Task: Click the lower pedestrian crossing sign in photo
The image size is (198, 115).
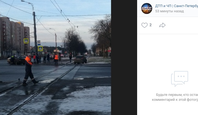Action: click(40, 48)
